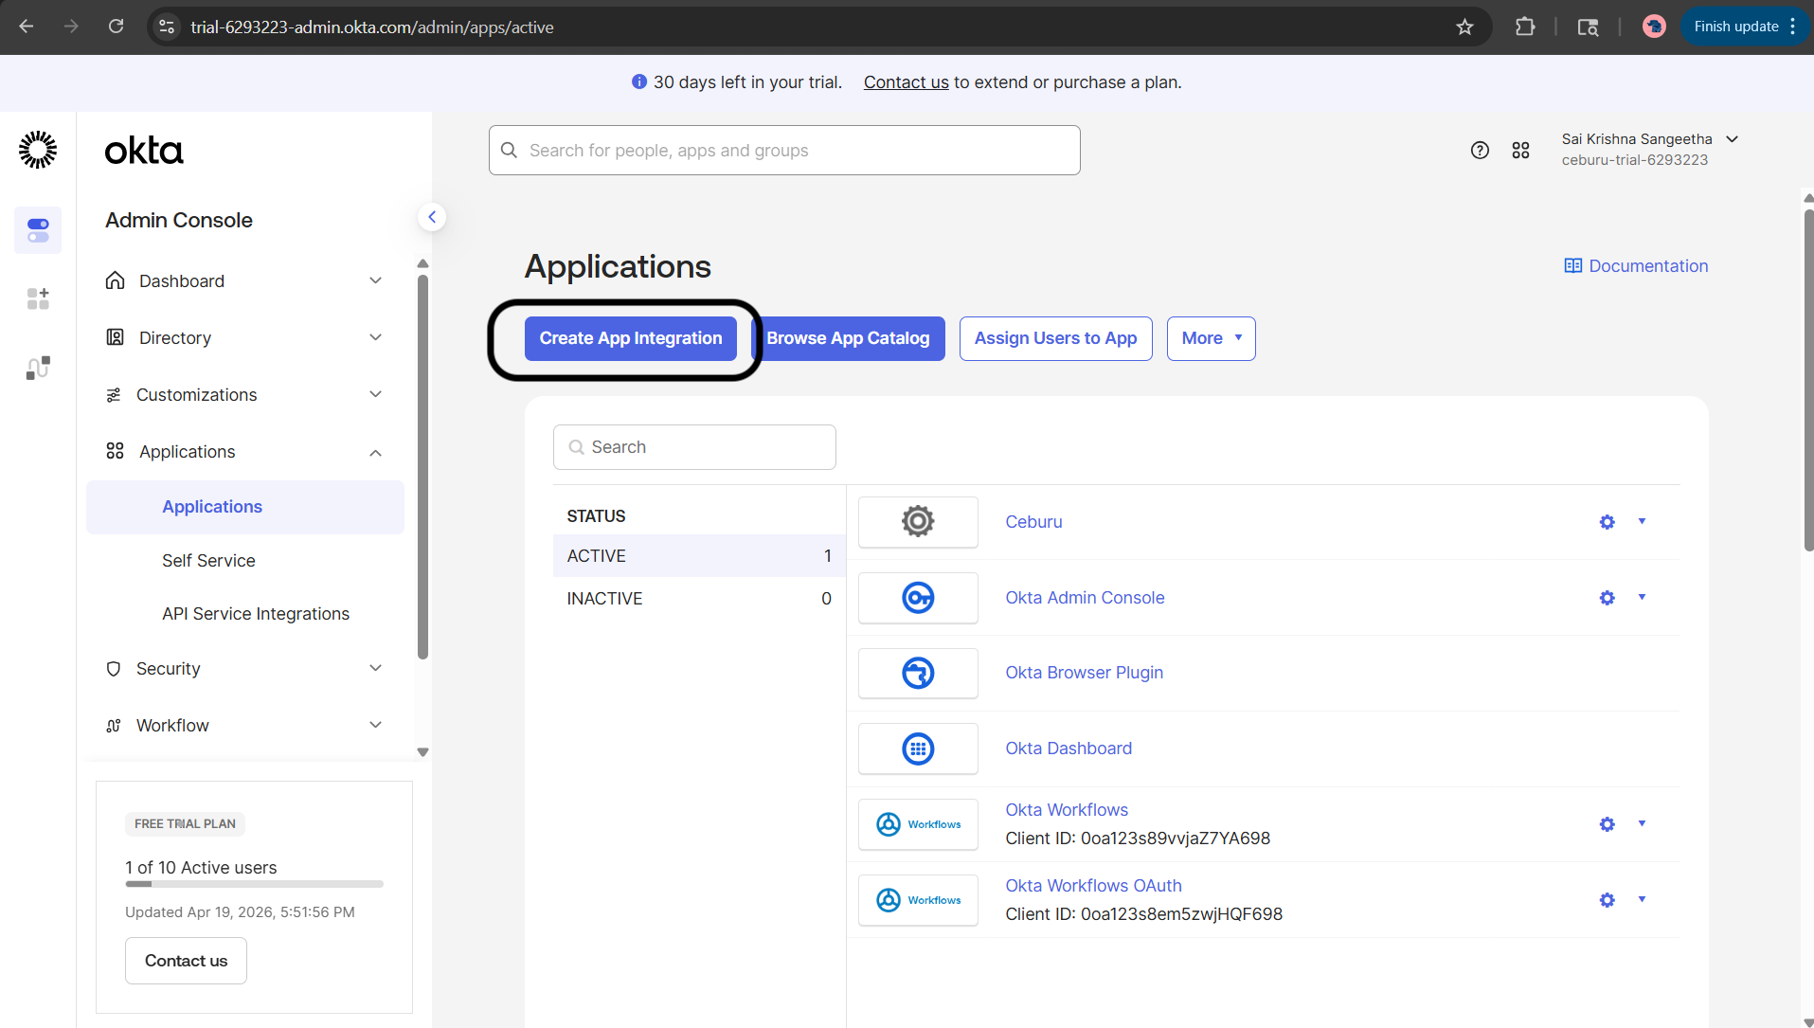Click the Okta Workflows logo thumbnail
This screenshot has width=1814, height=1028.
[x=918, y=824]
